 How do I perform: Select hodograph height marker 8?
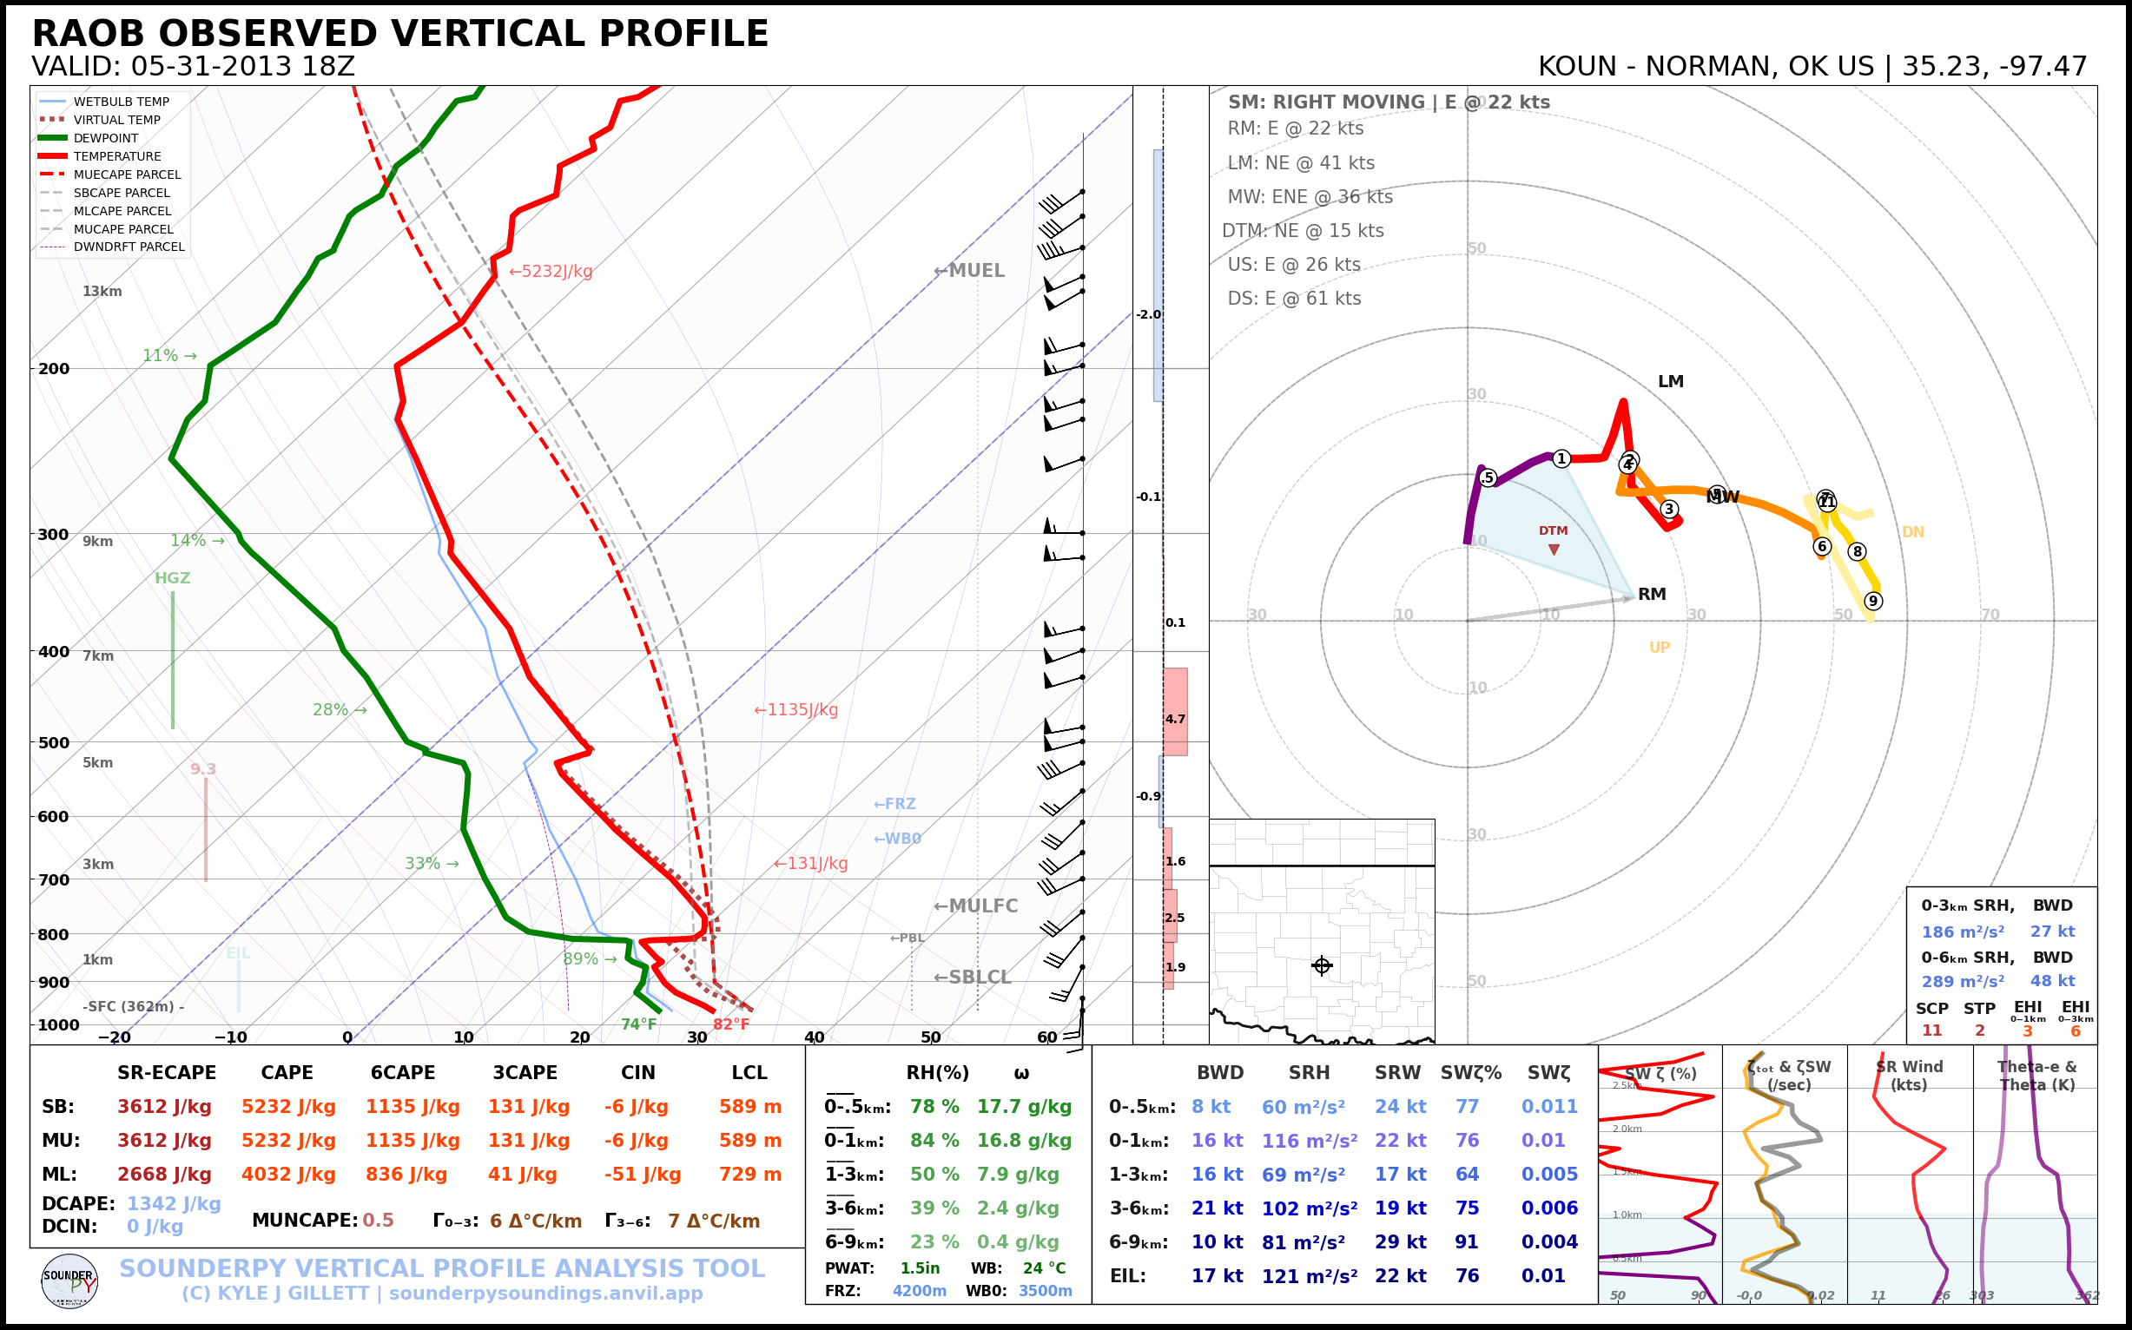tap(1857, 551)
